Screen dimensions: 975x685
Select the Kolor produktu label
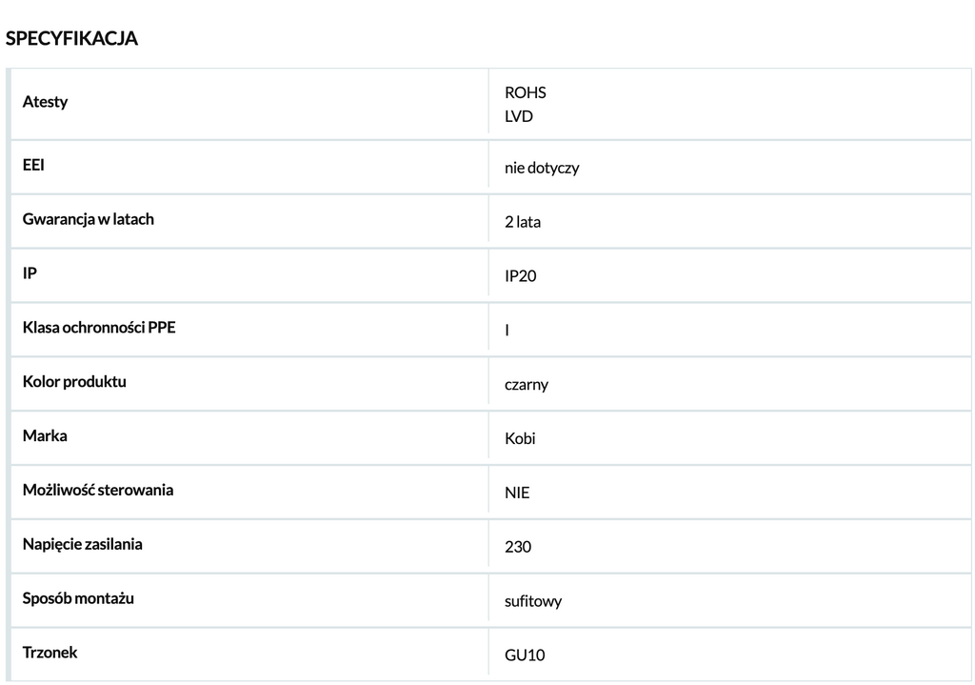pyautogui.click(x=74, y=381)
